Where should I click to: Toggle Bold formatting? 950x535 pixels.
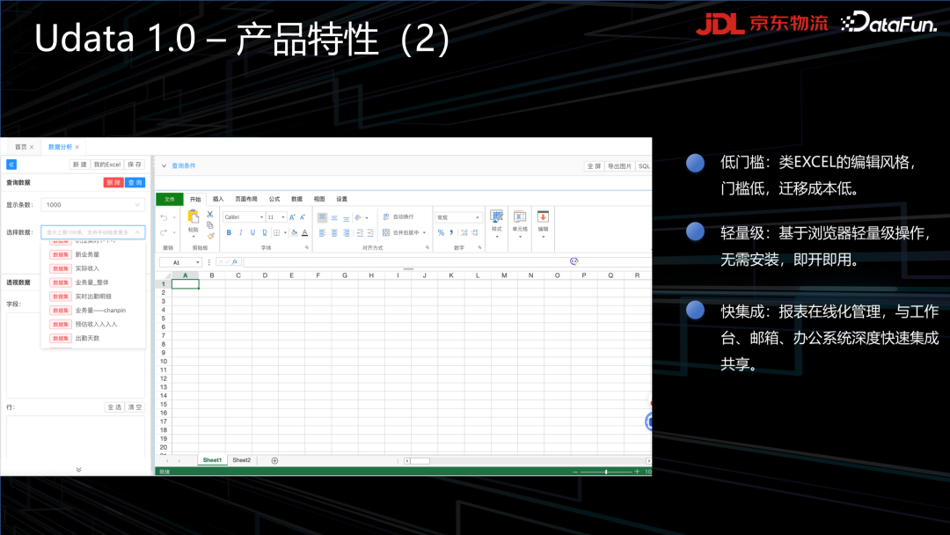point(229,232)
